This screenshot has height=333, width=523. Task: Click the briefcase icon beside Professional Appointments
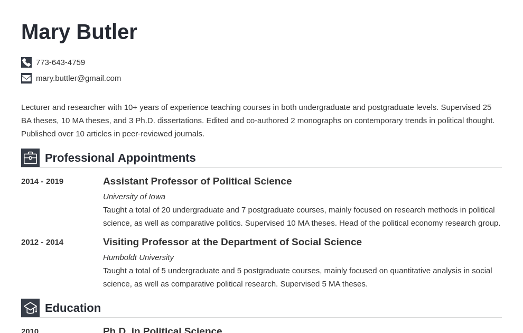click(30, 158)
